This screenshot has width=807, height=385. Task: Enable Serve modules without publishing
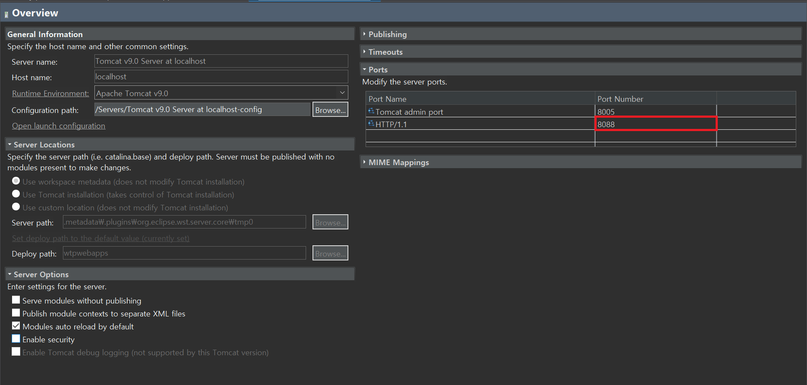[16, 300]
